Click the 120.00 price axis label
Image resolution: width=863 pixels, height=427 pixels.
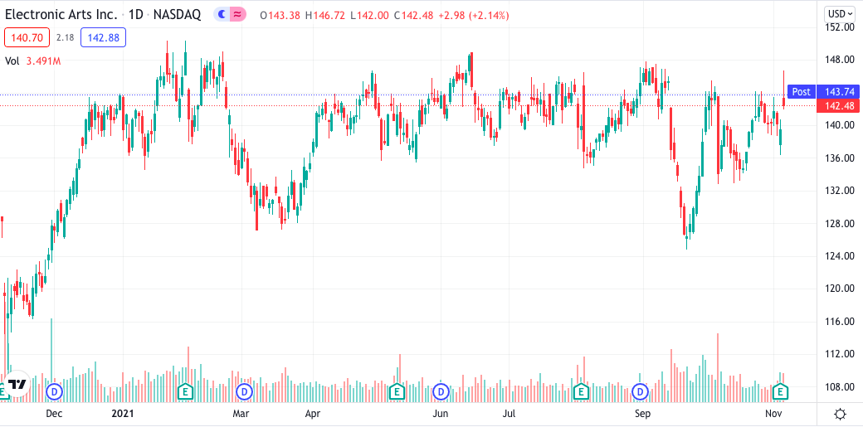(841, 289)
